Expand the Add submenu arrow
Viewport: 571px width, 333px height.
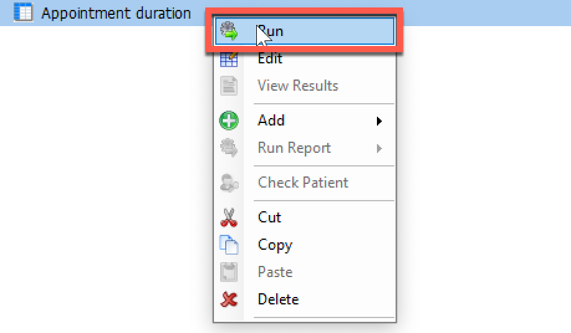(x=379, y=121)
